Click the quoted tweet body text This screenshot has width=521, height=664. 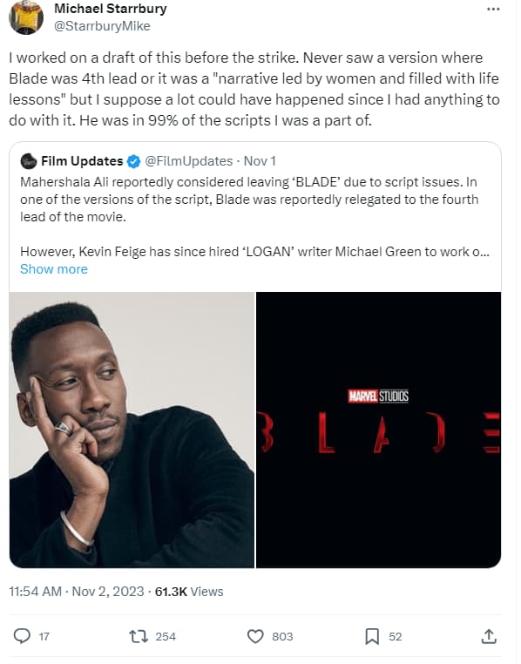point(254,217)
